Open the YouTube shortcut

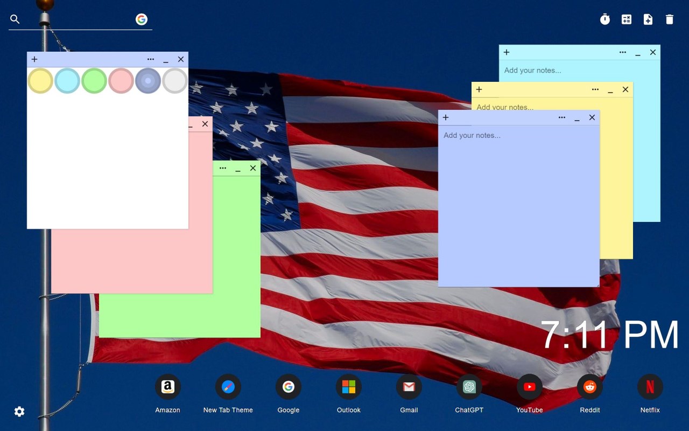coord(530,387)
